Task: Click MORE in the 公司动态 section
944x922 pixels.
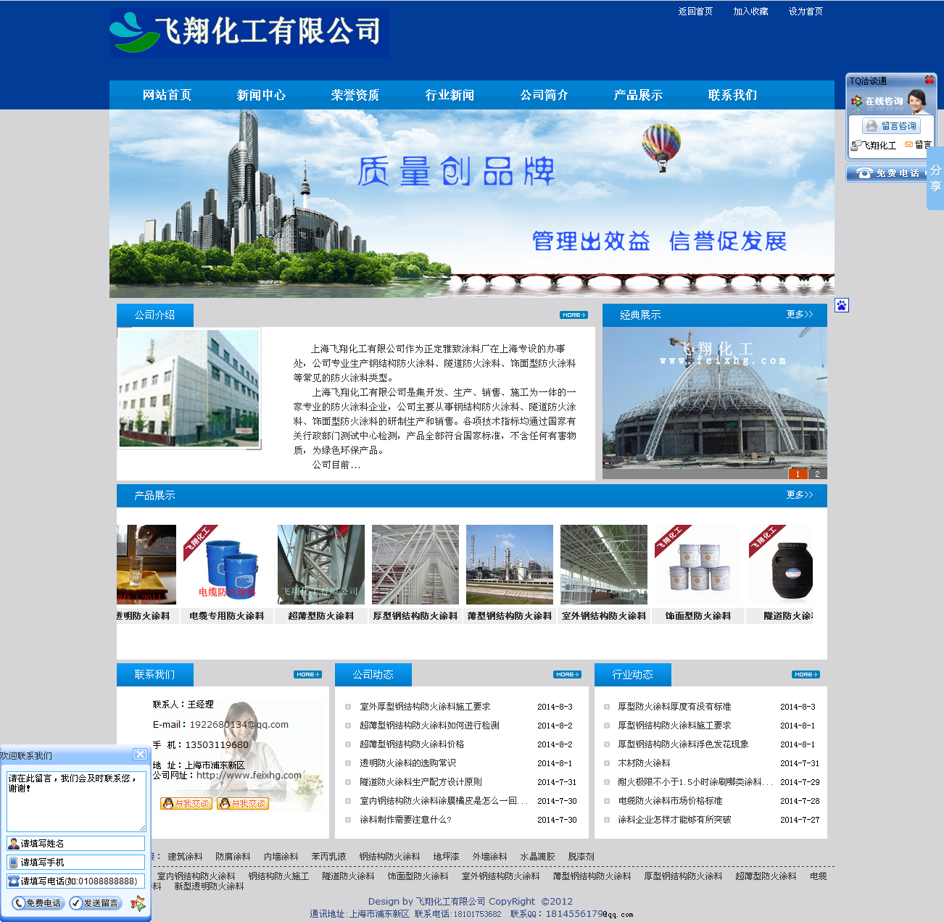Action: [567, 674]
